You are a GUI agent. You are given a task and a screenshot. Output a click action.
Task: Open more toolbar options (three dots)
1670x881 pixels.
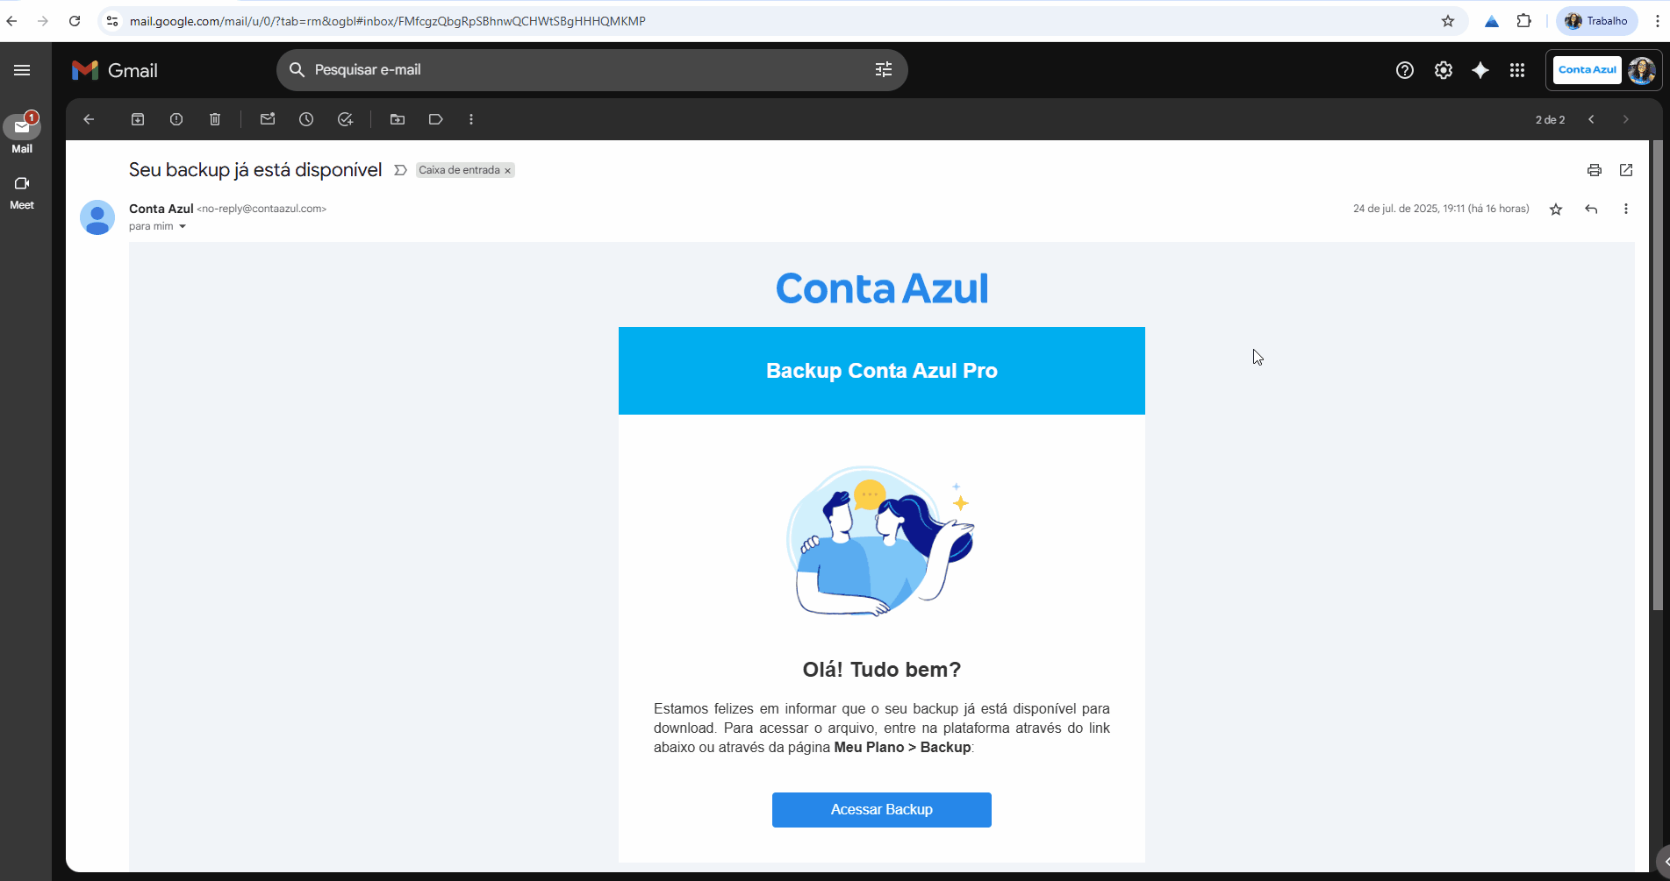click(471, 119)
